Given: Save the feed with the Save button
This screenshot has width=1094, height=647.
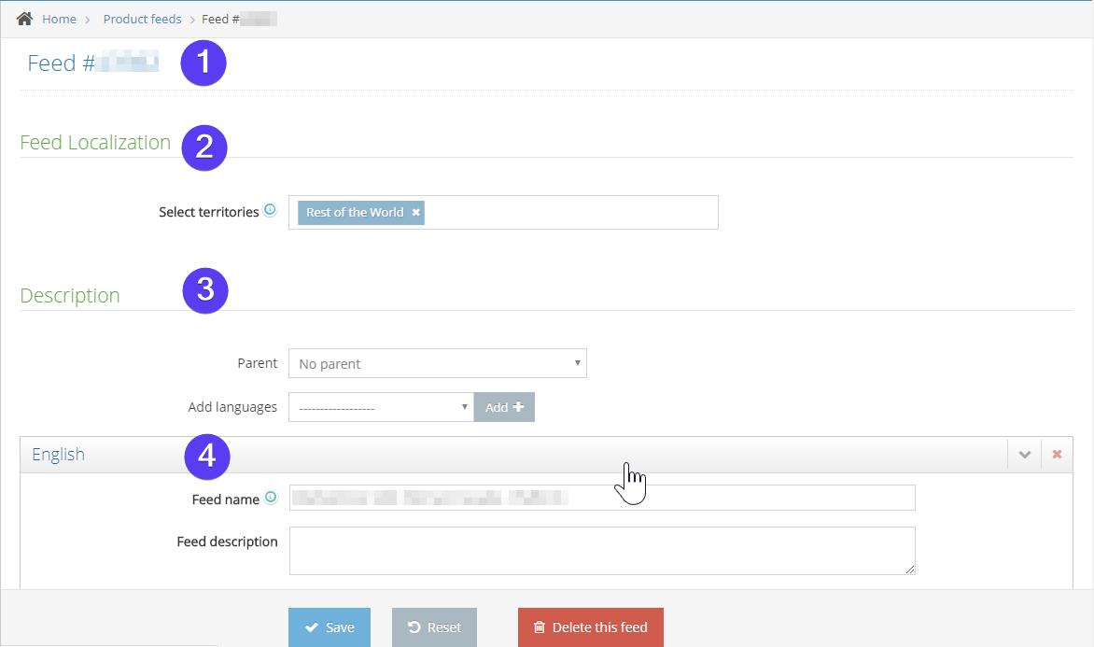Looking at the screenshot, I should coord(329,627).
